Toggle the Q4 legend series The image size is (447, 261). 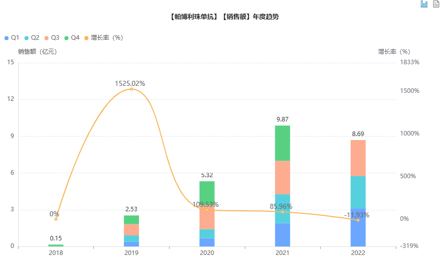[71, 38]
